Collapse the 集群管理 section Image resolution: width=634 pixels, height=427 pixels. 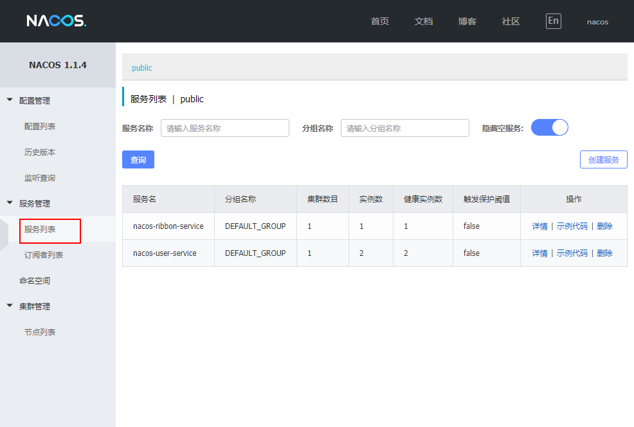(33, 306)
